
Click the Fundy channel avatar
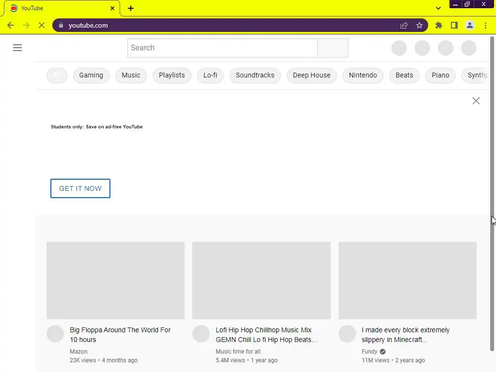tap(347, 334)
